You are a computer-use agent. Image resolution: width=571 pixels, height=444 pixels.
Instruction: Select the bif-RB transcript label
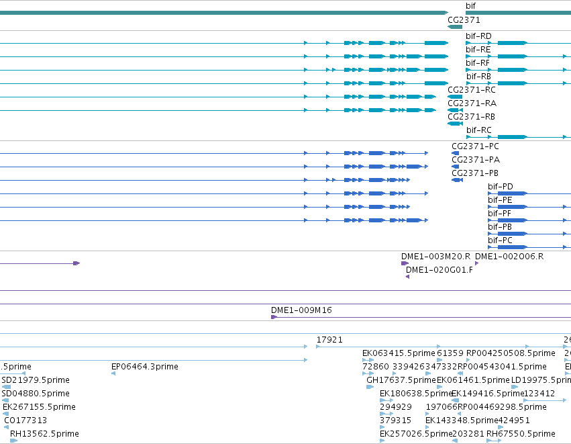[478, 77]
